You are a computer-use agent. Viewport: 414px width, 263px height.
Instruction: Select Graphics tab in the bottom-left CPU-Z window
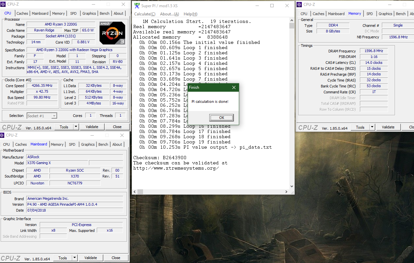[x=88, y=144]
